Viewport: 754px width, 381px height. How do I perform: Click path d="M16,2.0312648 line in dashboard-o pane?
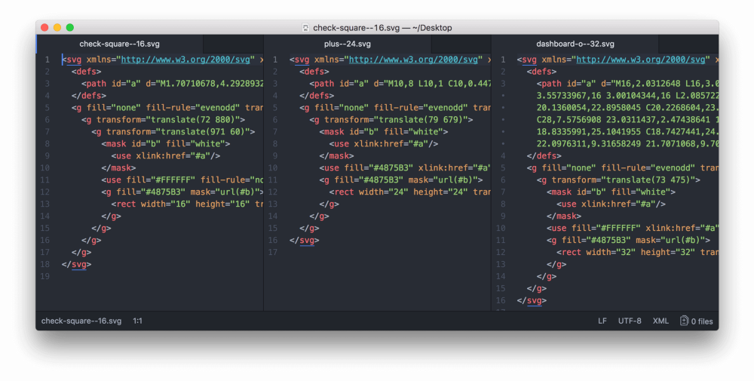[627, 84]
